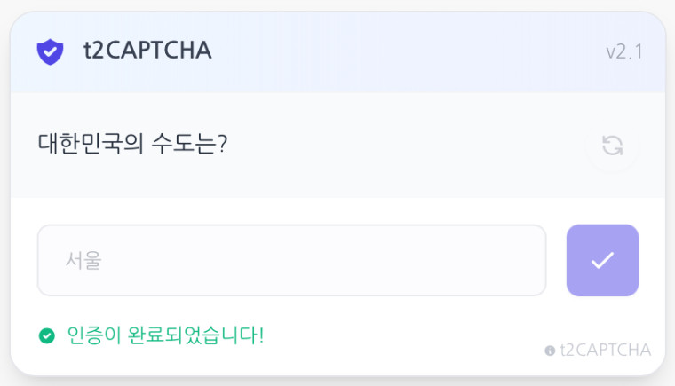The width and height of the screenshot is (675, 386).
Task: Open the grey t2CAPTCHA footer link
Action: click(x=606, y=351)
